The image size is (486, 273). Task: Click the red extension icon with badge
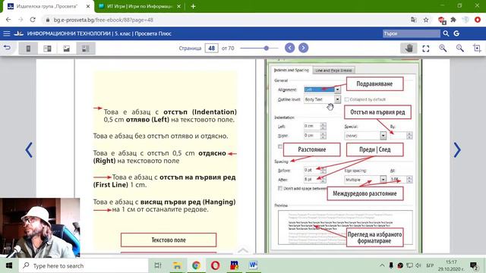pos(442,20)
